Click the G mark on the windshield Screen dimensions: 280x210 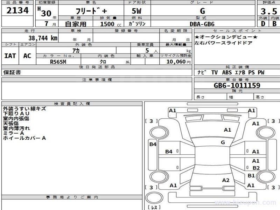coord(223,142)
